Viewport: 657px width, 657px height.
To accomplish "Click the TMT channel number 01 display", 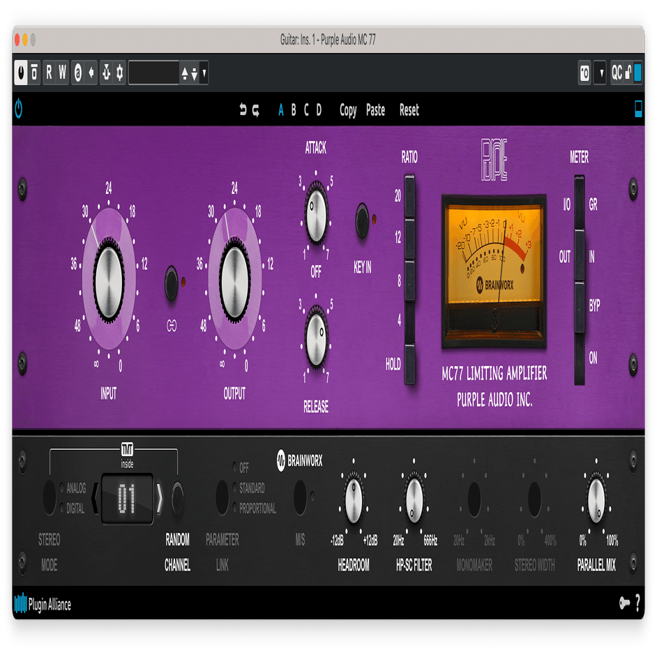I will tap(127, 499).
